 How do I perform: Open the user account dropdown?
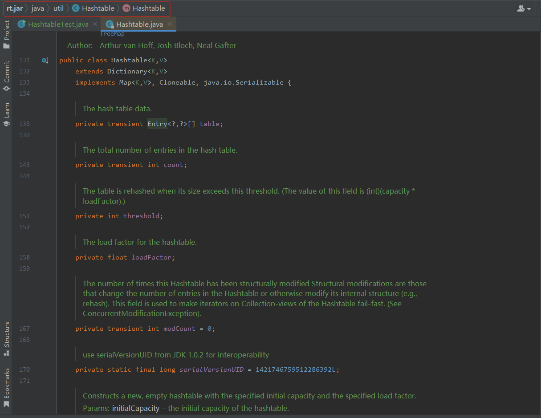click(x=524, y=8)
